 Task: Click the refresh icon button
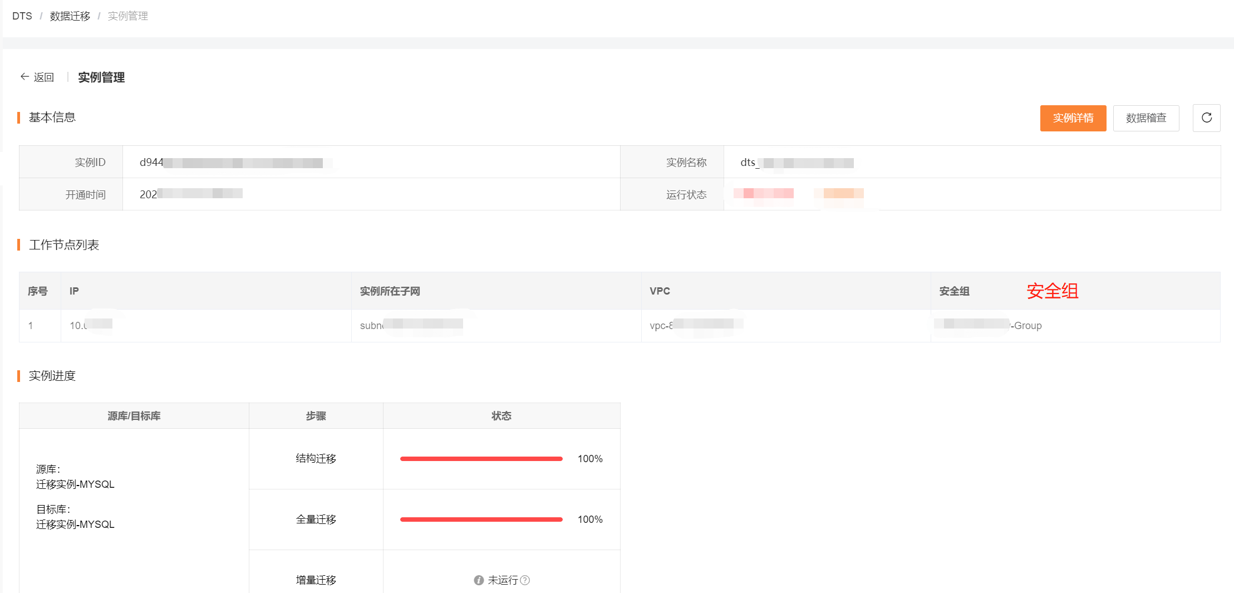pyautogui.click(x=1206, y=117)
